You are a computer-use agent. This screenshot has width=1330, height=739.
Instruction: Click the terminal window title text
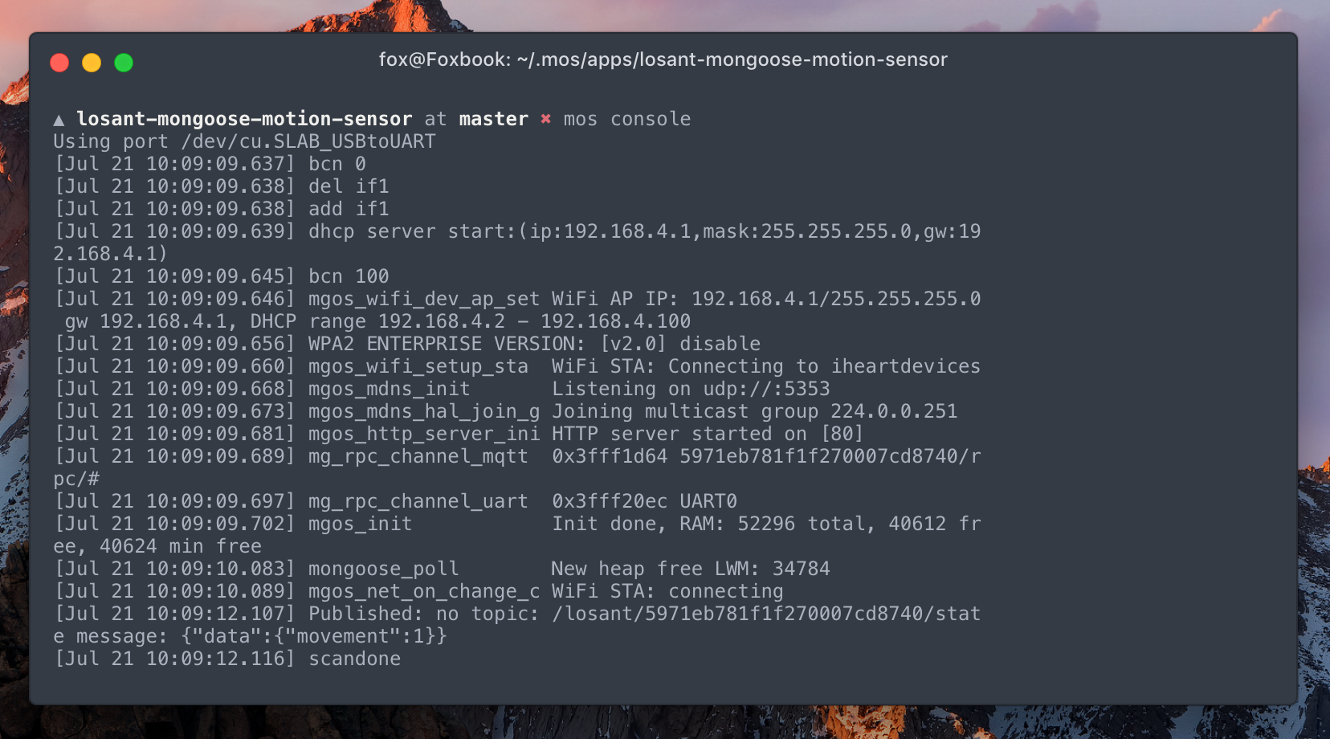pos(663,60)
